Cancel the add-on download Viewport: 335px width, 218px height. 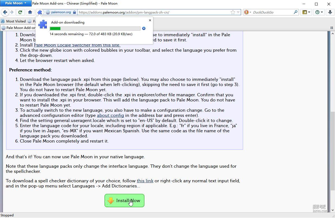tap(144, 28)
